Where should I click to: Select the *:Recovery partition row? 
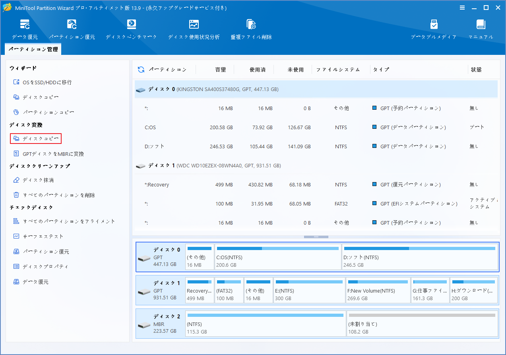pos(316,185)
